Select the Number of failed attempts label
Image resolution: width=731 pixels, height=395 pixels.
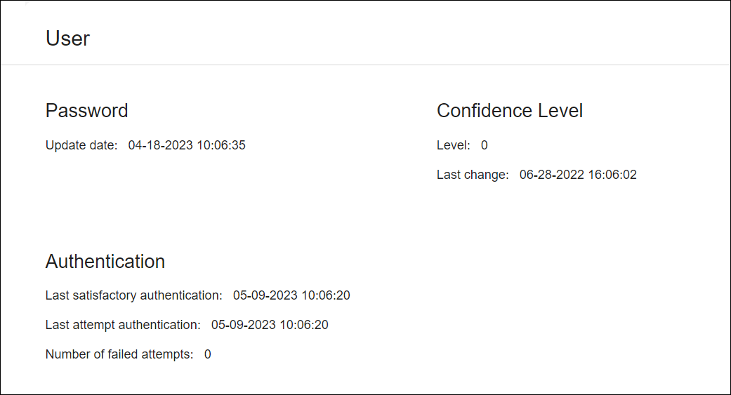[x=119, y=354]
